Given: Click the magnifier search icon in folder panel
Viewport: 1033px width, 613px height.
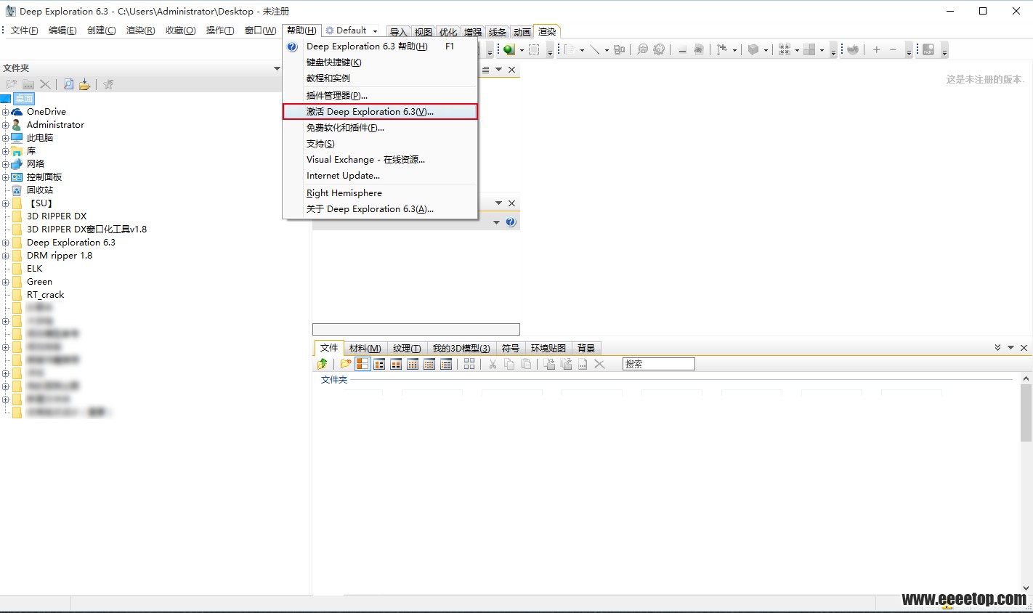Looking at the screenshot, I should 68,84.
